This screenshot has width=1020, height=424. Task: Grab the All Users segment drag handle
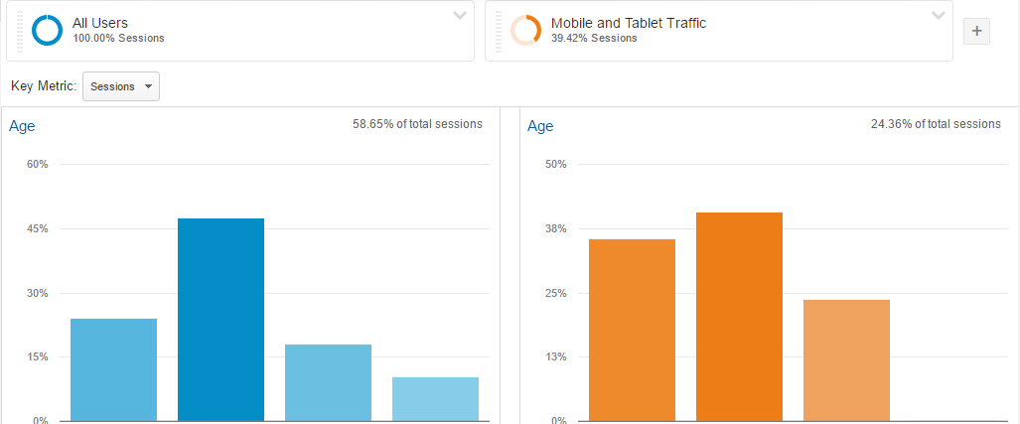click(20, 31)
